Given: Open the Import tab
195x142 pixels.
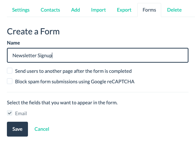Looking at the screenshot, I should click(98, 10).
